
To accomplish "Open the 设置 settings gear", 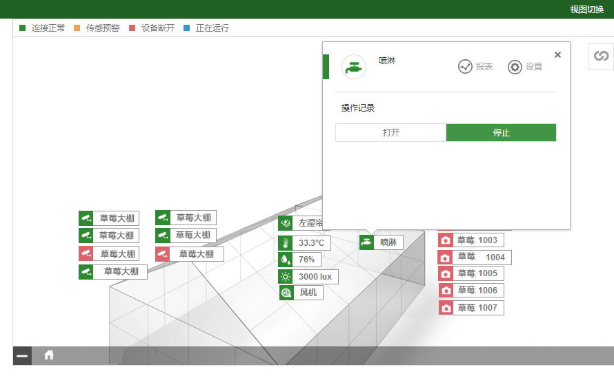I will pyautogui.click(x=525, y=67).
